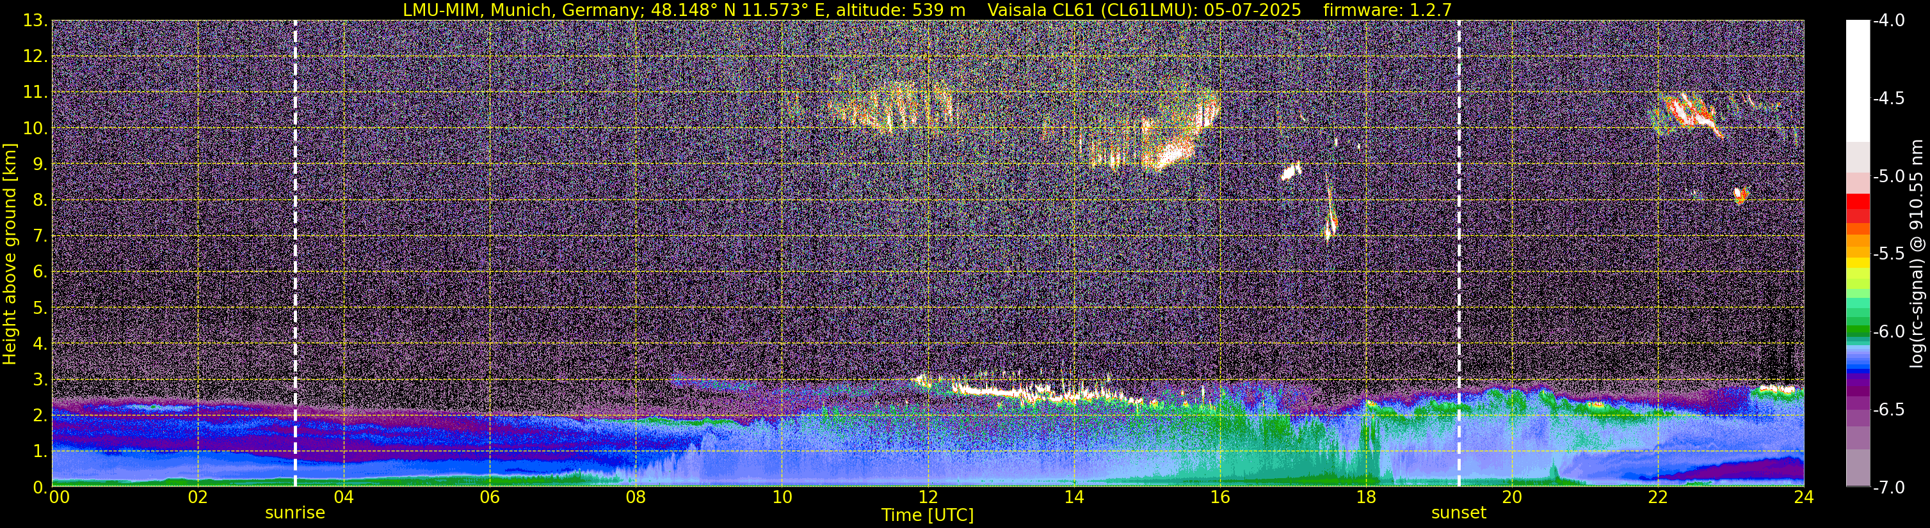The width and height of the screenshot is (1930, 528).
Task: Click height axis tick '11.'
Action: coord(35,92)
